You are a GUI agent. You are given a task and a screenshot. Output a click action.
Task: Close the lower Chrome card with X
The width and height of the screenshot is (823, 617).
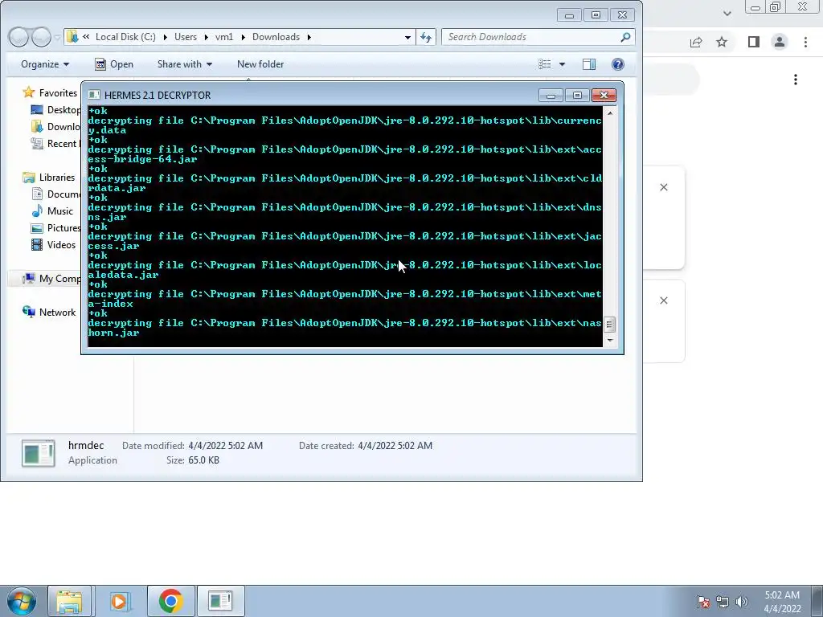pyautogui.click(x=664, y=300)
